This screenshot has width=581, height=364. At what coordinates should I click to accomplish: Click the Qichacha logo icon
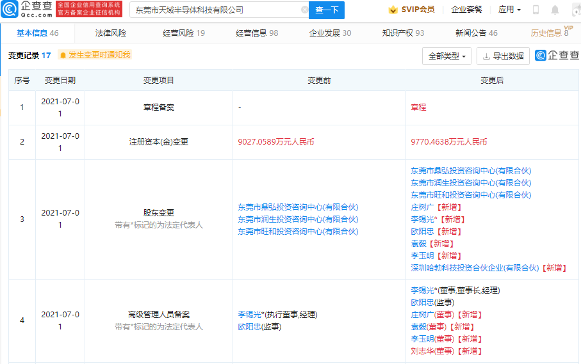(x=11, y=10)
